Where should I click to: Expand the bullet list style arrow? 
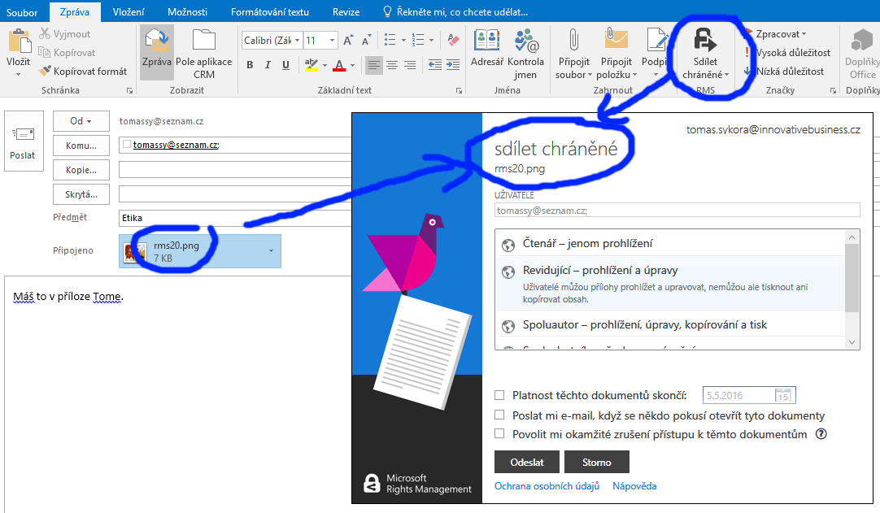click(x=403, y=41)
